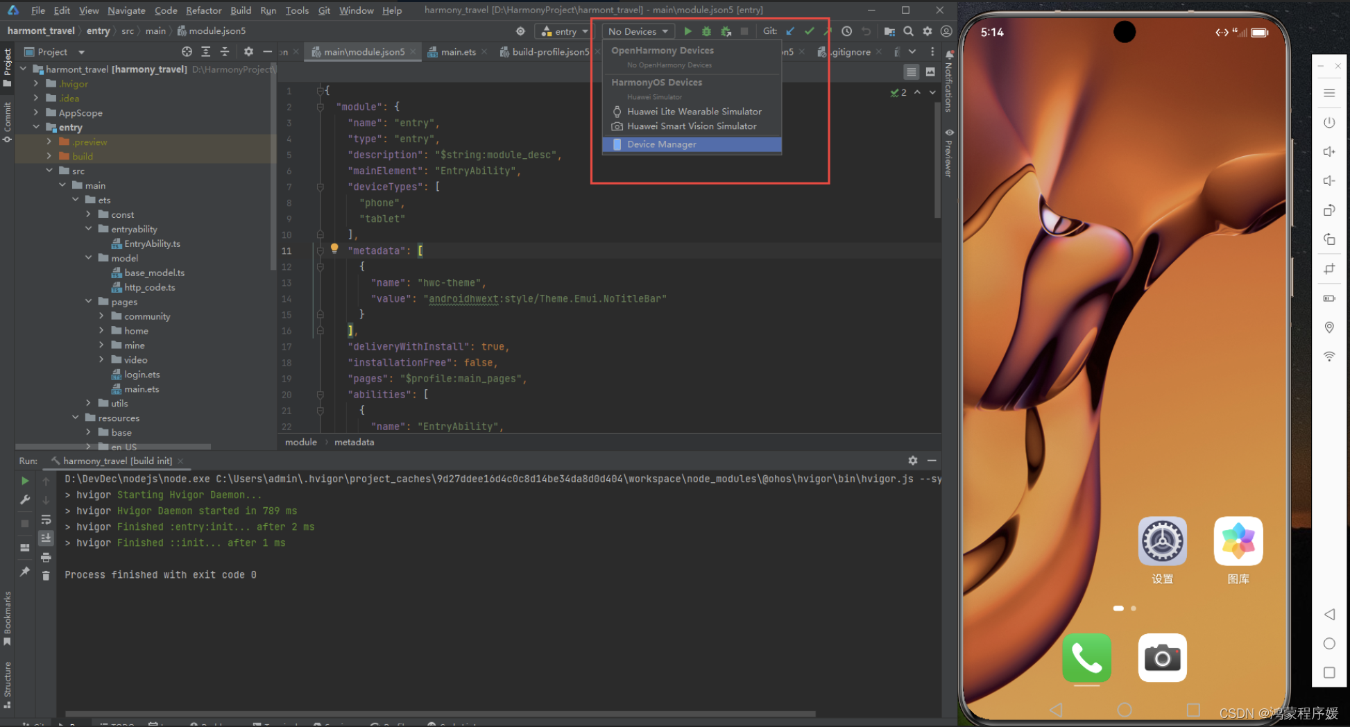Click the green Debug bug icon
Image resolution: width=1350 pixels, height=727 pixels.
pos(706,31)
